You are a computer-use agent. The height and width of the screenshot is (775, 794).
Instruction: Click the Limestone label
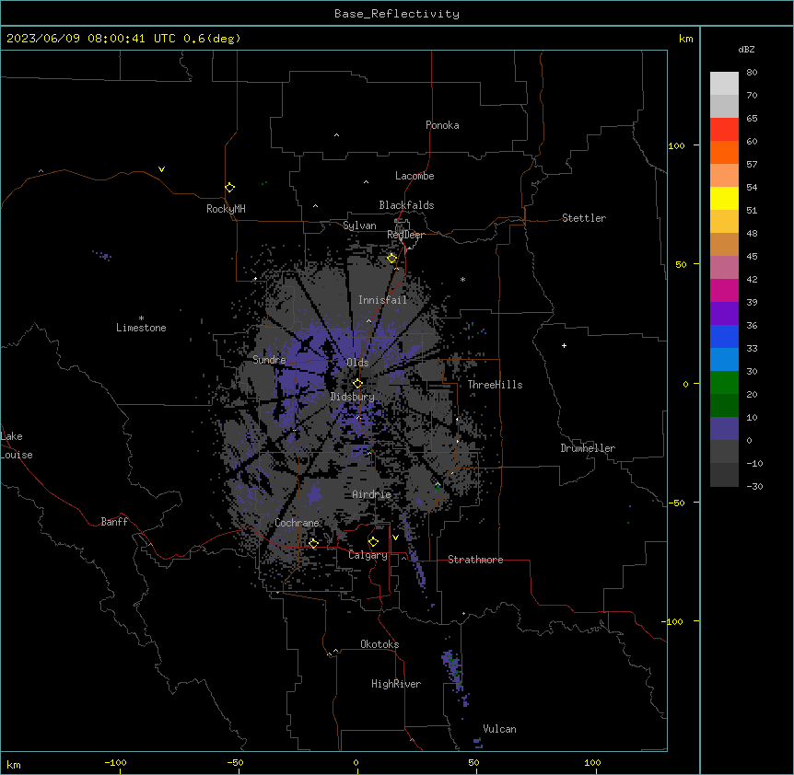pos(141,328)
